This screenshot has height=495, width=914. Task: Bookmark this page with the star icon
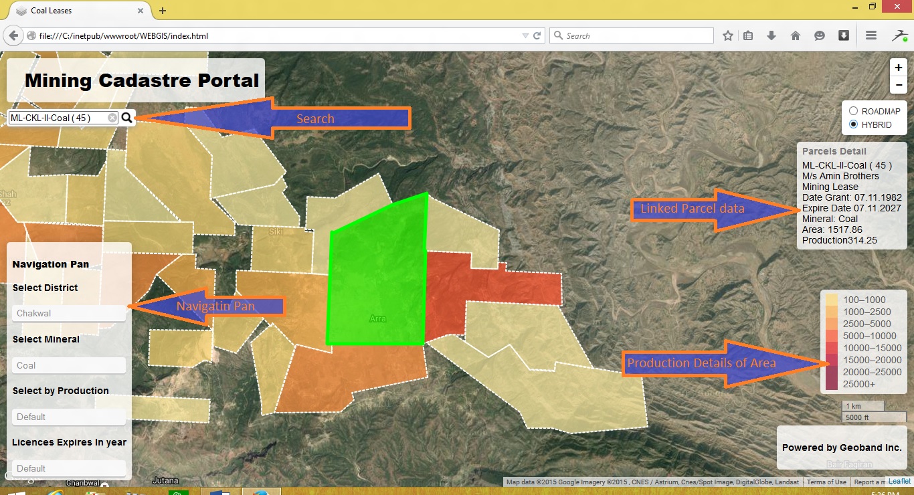pyautogui.click(x=728, y=36)
